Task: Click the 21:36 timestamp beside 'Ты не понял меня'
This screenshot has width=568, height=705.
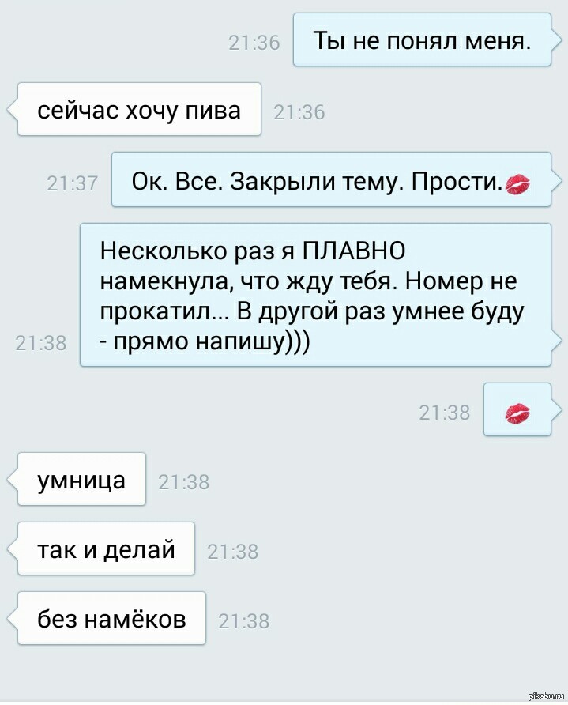Action: (x=254, y=43)
